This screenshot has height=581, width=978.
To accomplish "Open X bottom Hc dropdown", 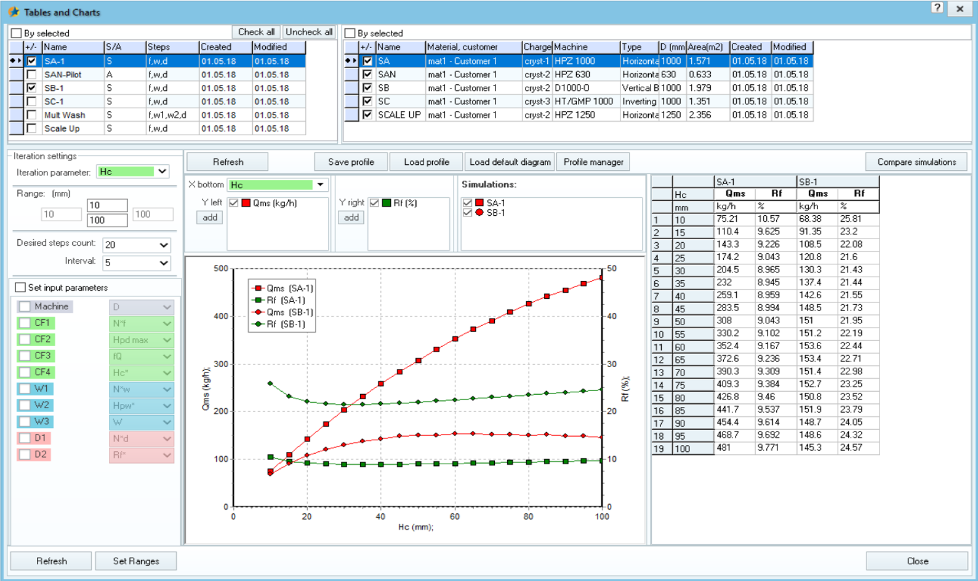I will pyautogui.click(x=321, y=184).
